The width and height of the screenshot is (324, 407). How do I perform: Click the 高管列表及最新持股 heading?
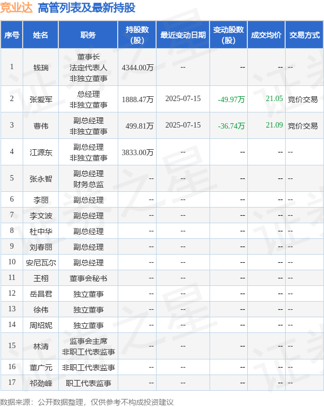86,8
